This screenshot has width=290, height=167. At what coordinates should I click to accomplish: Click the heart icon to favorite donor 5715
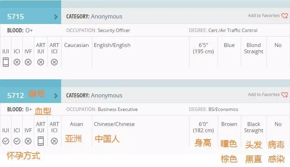pyautogui.click(x=285, y=16)
